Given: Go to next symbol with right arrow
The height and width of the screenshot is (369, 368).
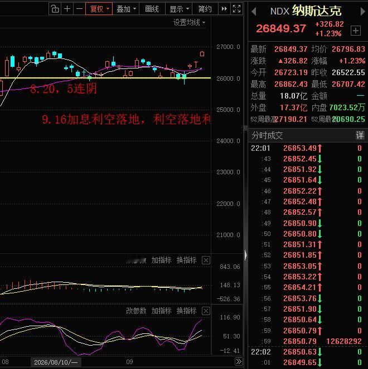Looking at the screenshot, I should point(363,11).
